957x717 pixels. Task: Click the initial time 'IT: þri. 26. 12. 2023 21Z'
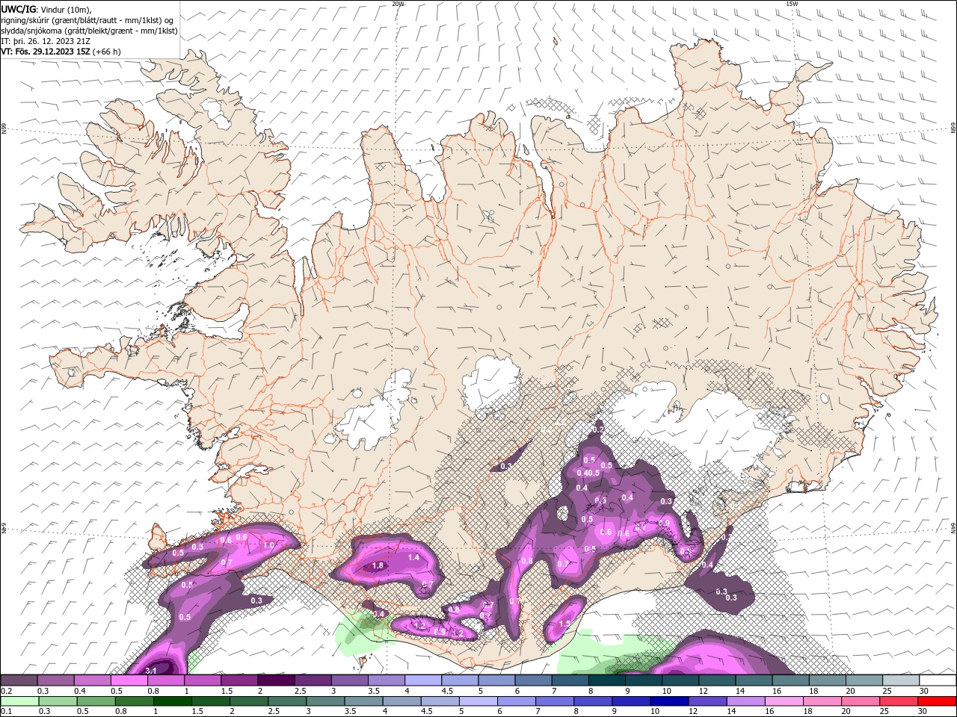pyautogui.click(x=46, y=41)
